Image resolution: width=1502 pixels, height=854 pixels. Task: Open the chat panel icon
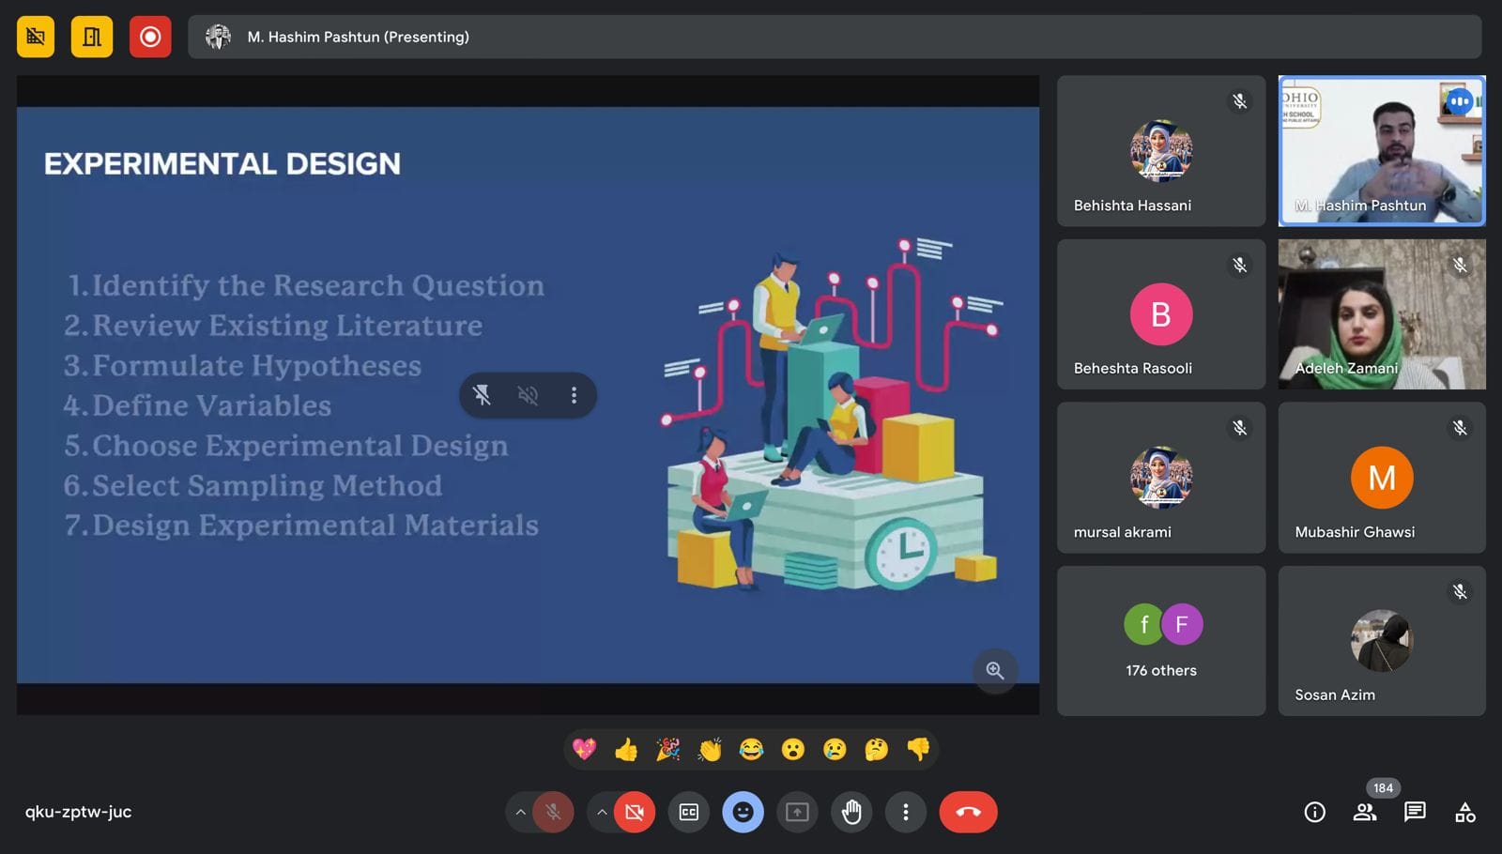[1415, 813]
